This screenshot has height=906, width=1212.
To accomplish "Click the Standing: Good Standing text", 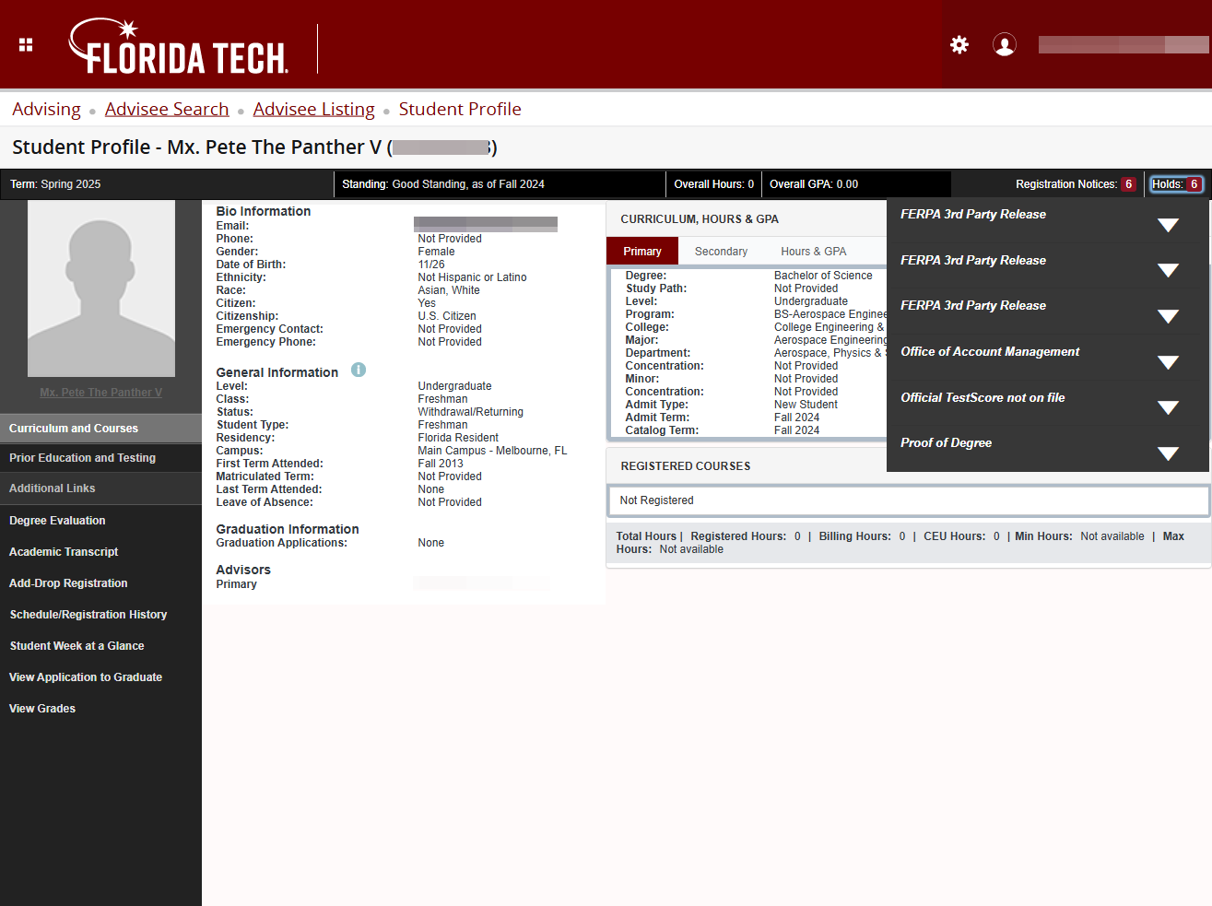I will [443, 184].
